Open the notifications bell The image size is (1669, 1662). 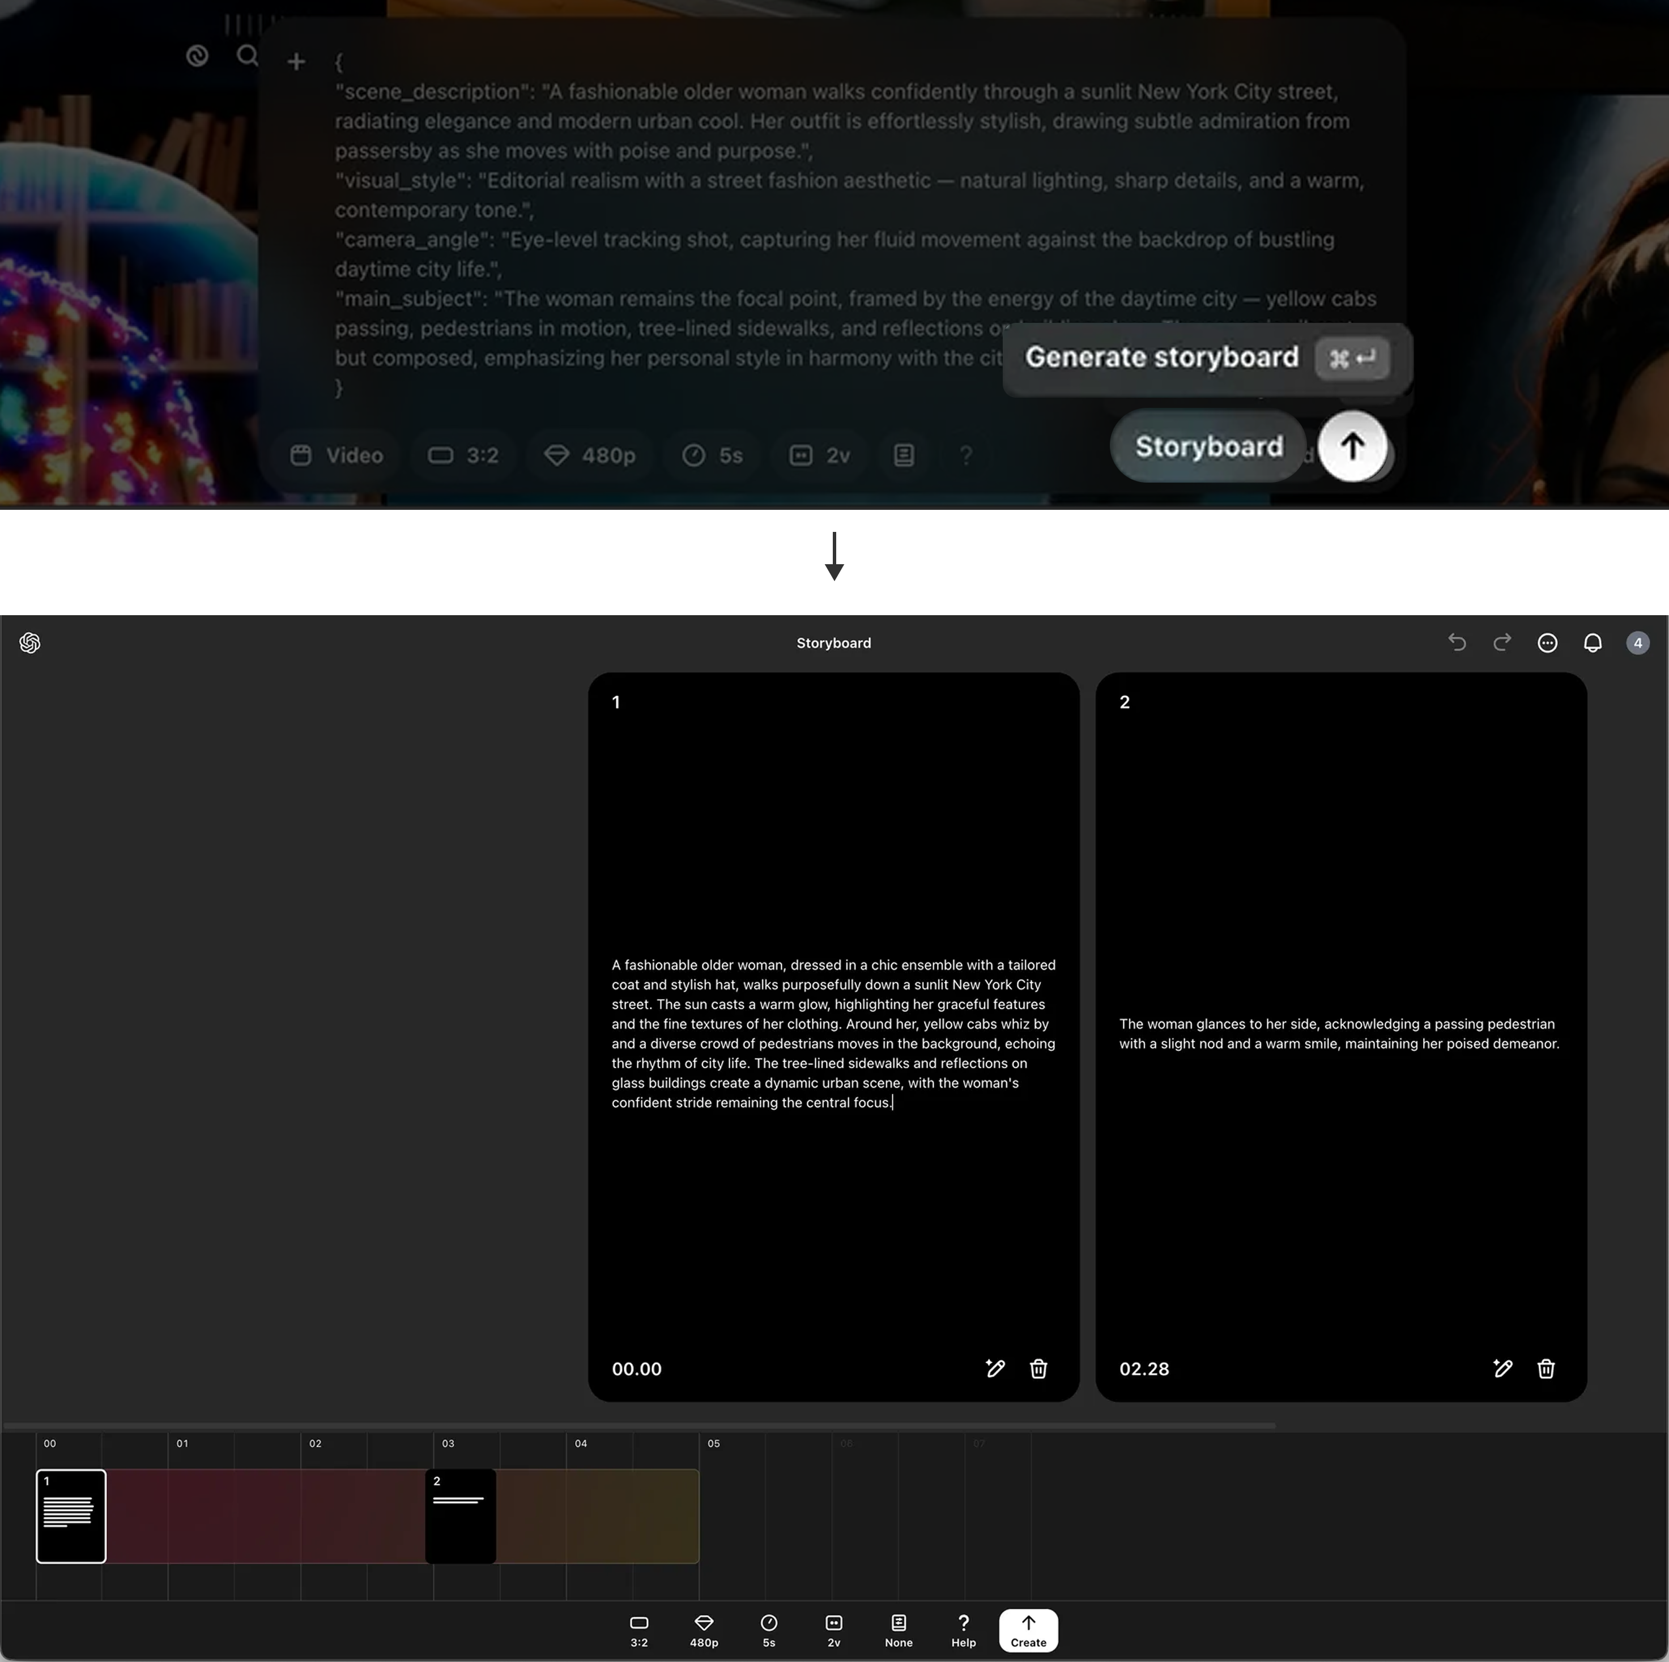(x=1592, y=643)
